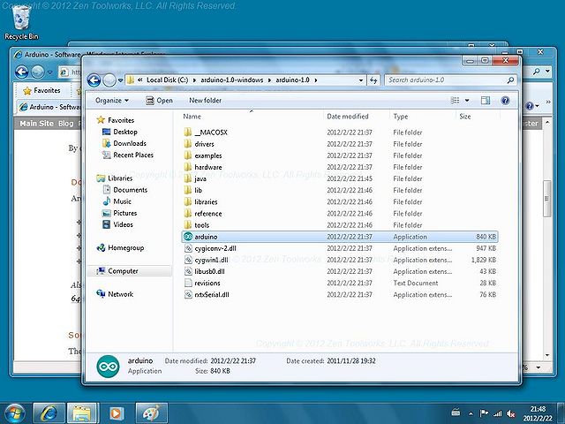Screen dimensions: 565x424
Task: Switch to Paint taskbar icon
Action: click(x=151, y=413)
